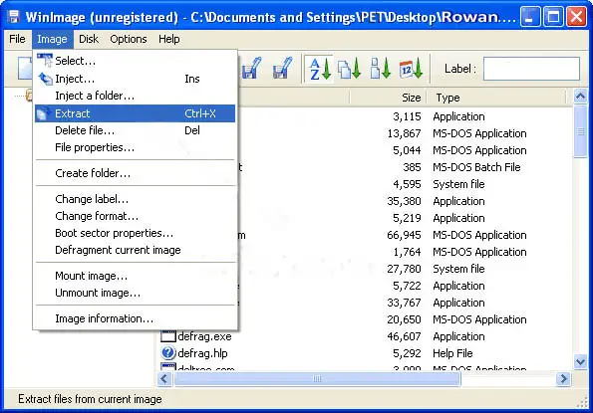The image size is (593, 413).
Task: Choose Inject a folder... entry
Action: 135,96
